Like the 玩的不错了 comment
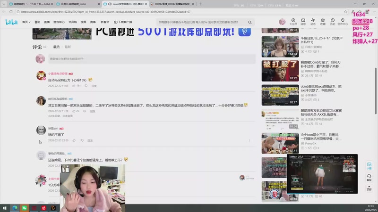378x212 pixels. [x=74, y=140]
